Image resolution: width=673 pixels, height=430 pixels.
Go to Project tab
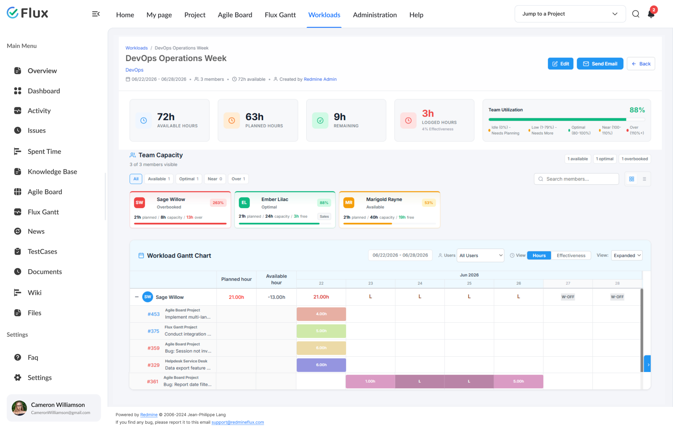195,15
